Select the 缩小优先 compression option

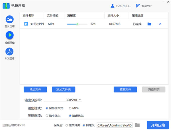click(x=47, y=116)
